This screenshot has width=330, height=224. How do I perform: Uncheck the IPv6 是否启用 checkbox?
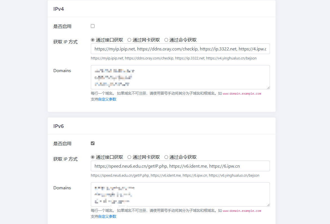coord(93,143)
